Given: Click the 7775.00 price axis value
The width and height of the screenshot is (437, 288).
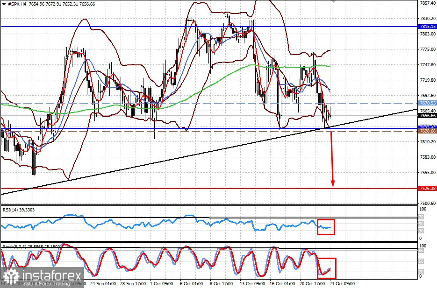Looking at the screenshot, I should click(428, 49).
